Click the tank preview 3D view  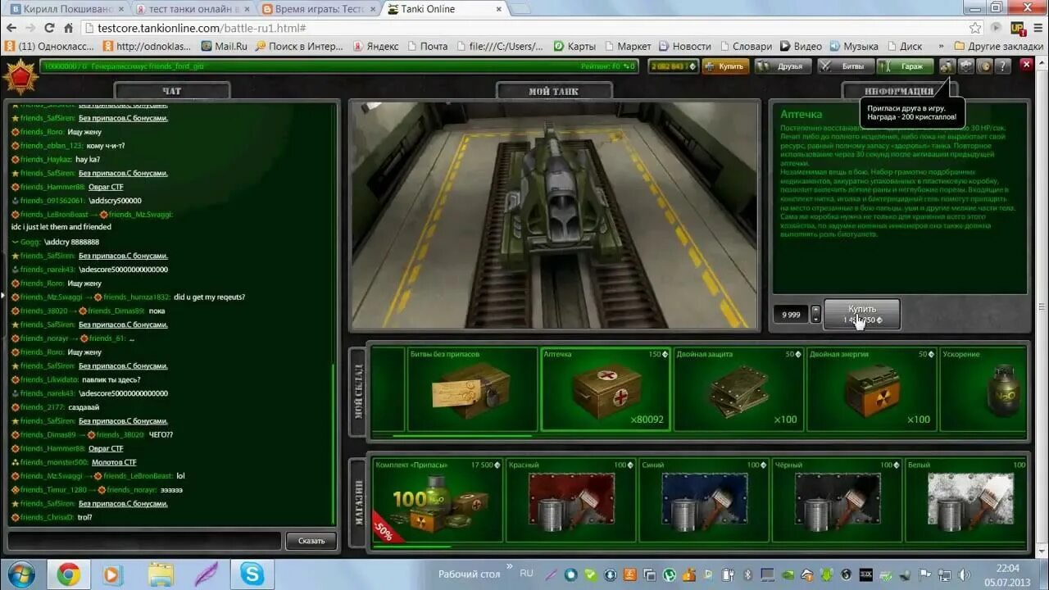pyautogui.click(x=555, y=216)
